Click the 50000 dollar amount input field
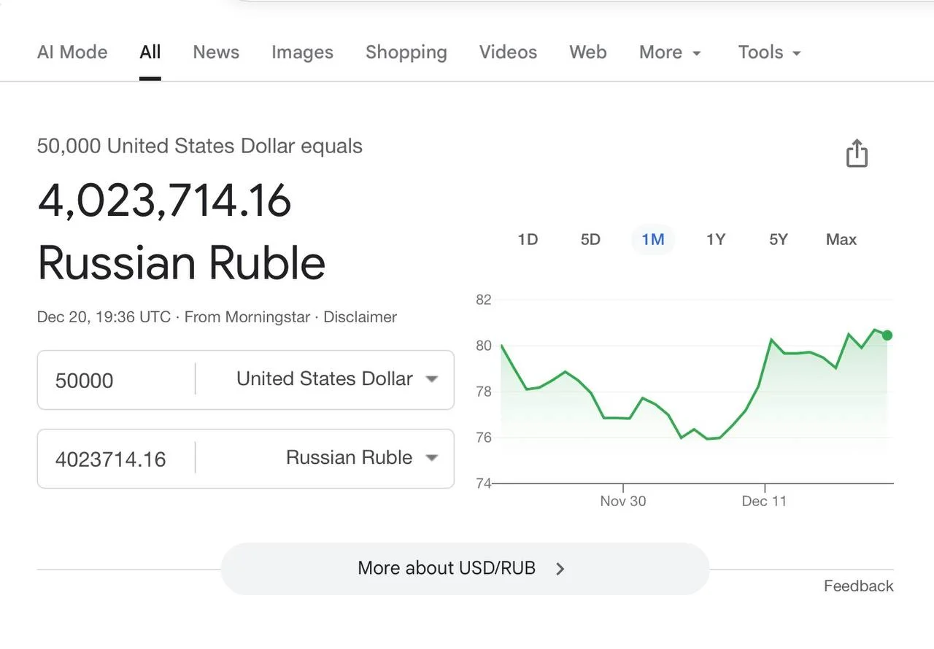 coord(117,381)
